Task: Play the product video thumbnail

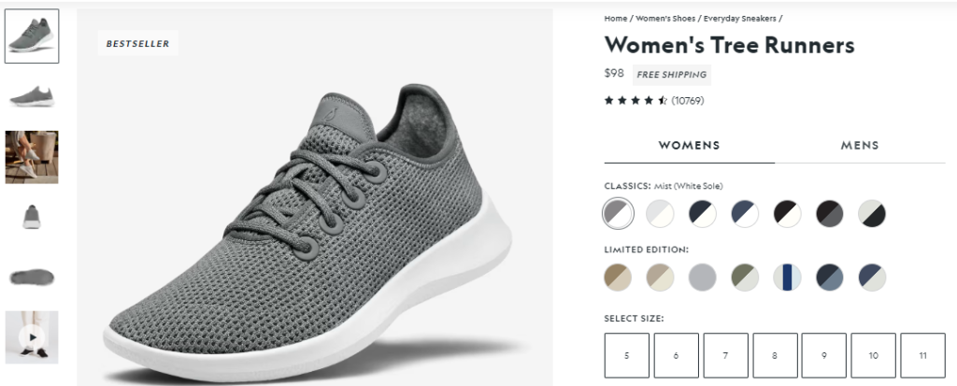Action: tap(32, 337)
